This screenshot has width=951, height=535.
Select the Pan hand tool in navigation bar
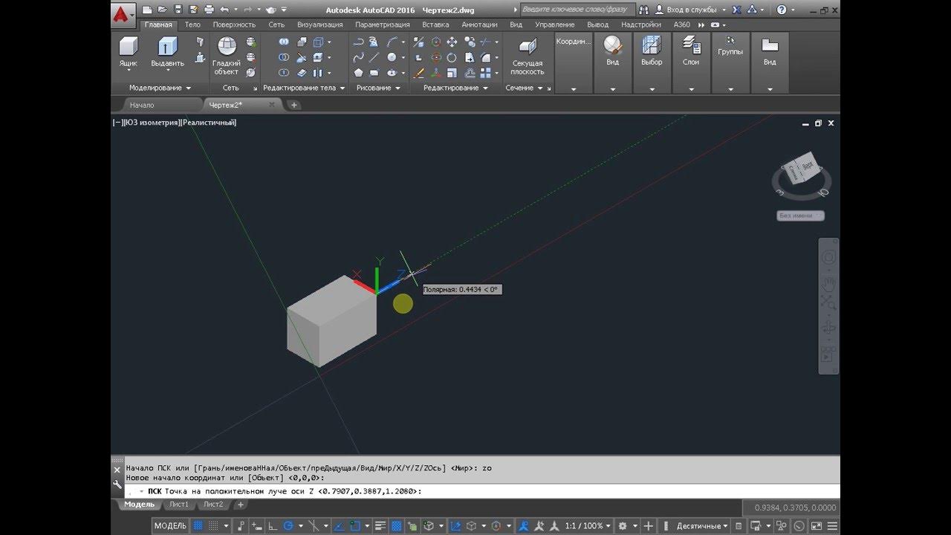pos(828,283)
